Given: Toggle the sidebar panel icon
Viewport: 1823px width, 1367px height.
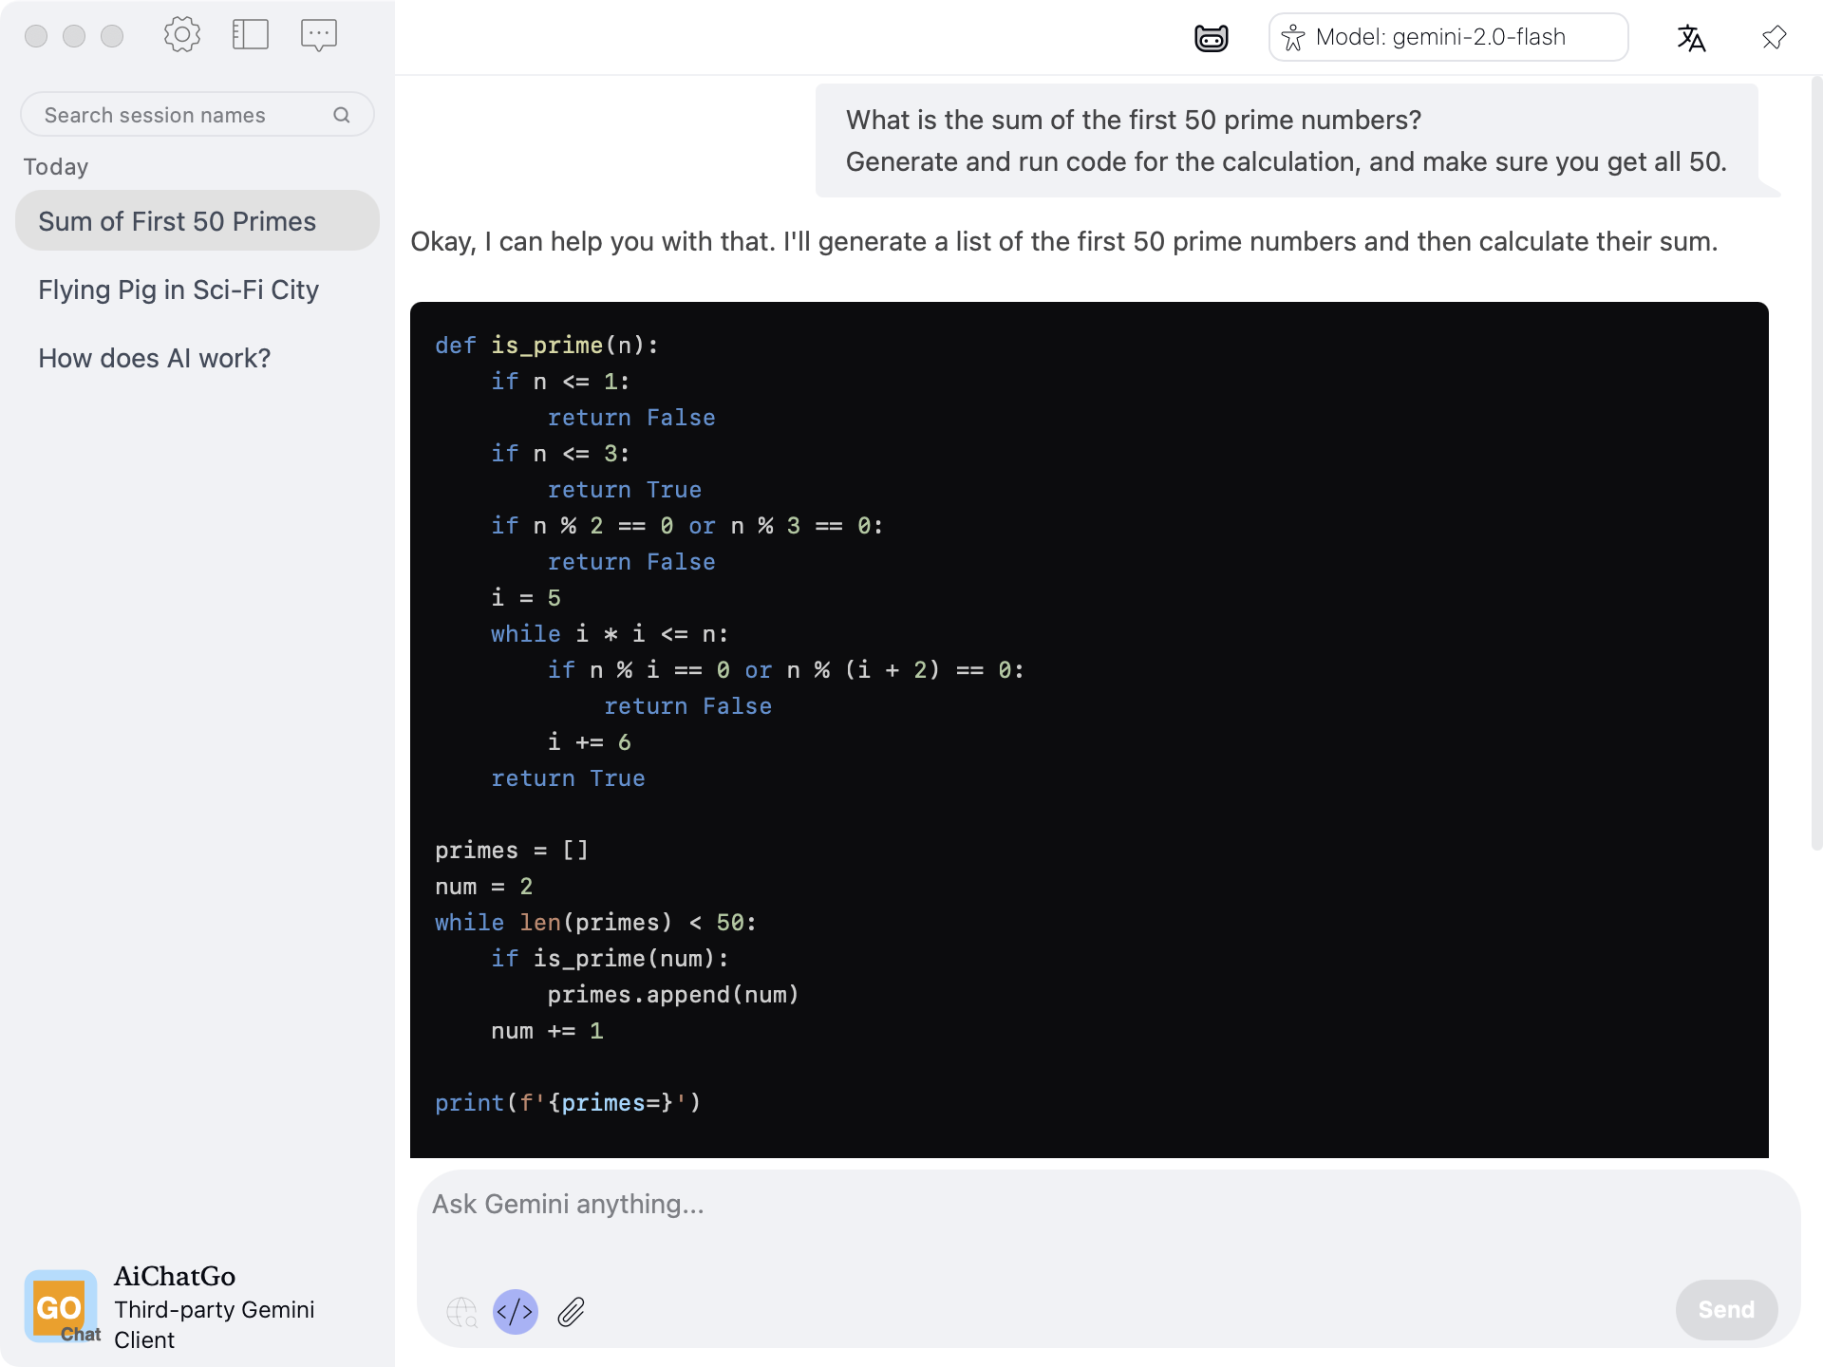Looking at the screenshot, I should click(x=251, y=35).
